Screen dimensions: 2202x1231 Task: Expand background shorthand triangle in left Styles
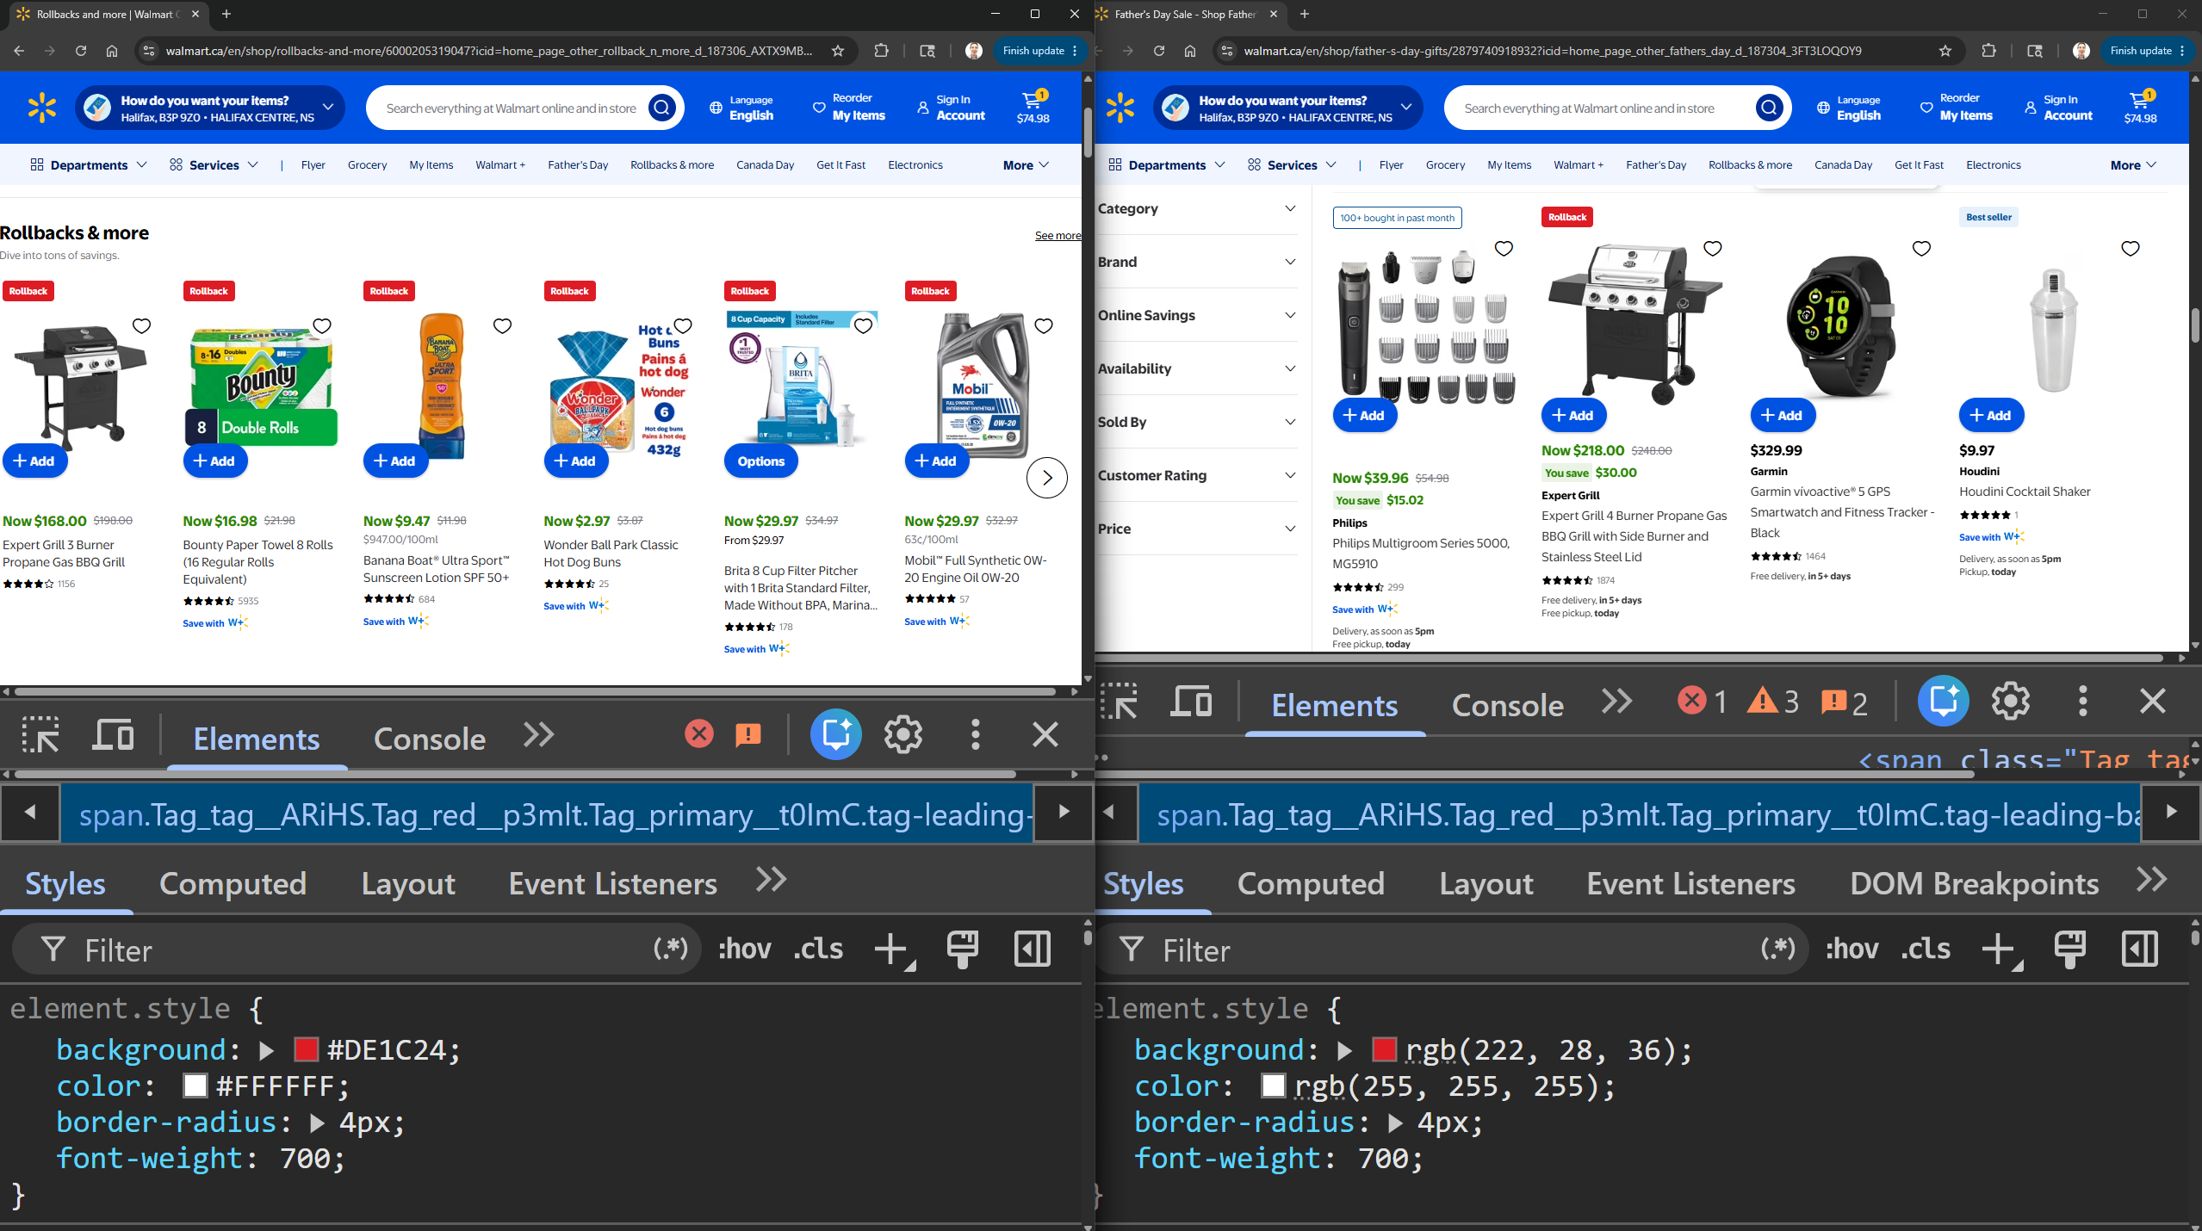(266, 1050)
